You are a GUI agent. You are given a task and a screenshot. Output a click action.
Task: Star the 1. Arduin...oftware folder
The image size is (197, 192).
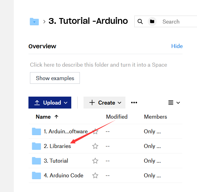click(x=95, y=131)
